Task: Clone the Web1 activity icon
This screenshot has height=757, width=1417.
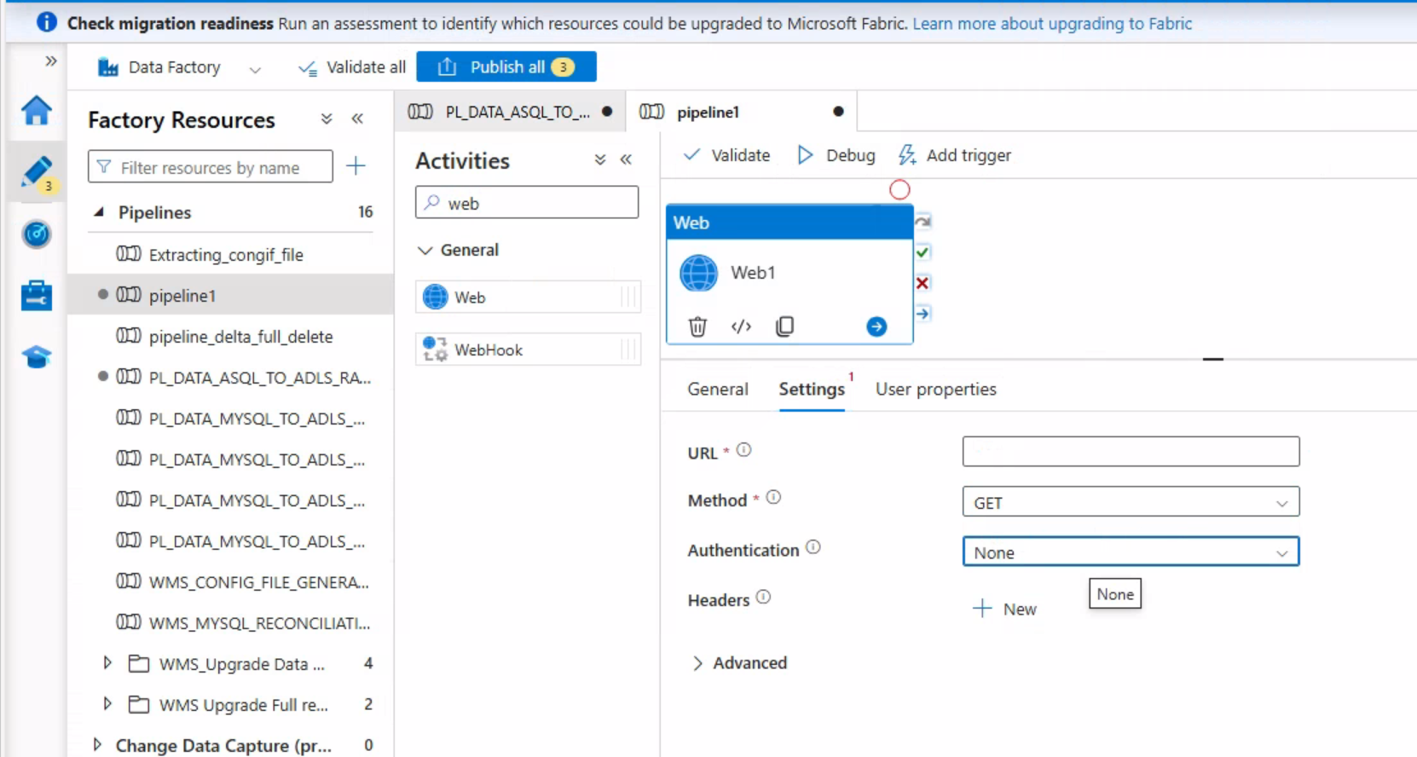Action: click(785, 326)
